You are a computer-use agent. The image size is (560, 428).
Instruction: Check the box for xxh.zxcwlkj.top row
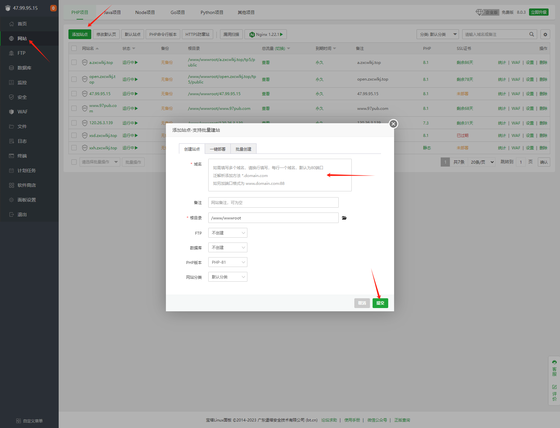(x=74, y=148)
